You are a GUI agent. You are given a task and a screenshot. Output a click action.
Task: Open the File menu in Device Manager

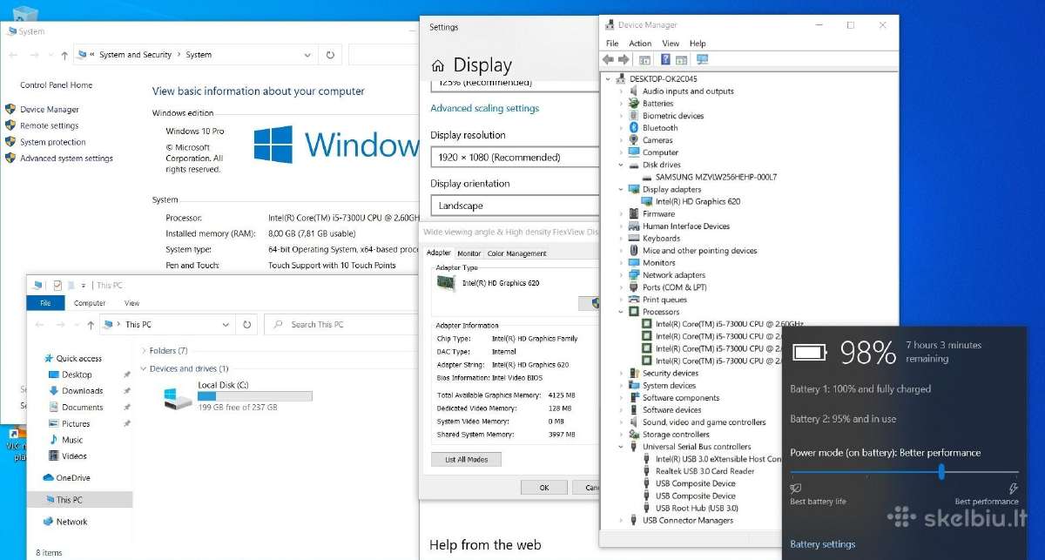tap(612, 44)
